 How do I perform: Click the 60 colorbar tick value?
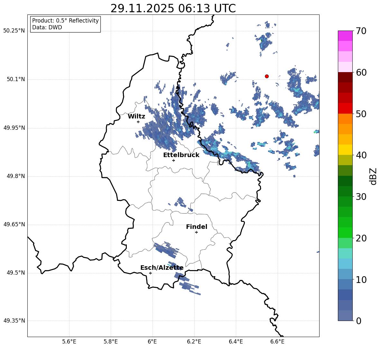click(x=361, y=72)
